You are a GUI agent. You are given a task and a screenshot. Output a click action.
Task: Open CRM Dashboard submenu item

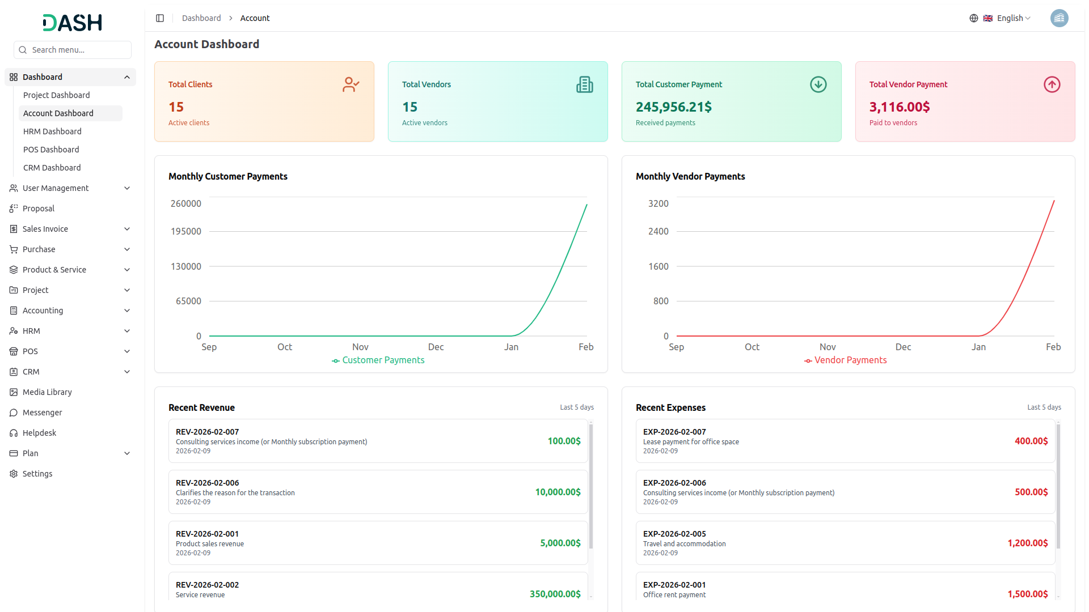[x=52, y=168]
